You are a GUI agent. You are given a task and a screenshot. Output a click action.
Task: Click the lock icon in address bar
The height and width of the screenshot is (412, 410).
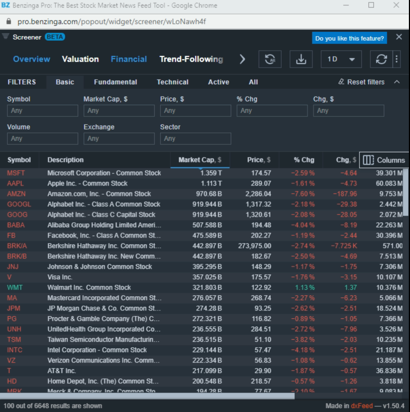tap(9, 21)
